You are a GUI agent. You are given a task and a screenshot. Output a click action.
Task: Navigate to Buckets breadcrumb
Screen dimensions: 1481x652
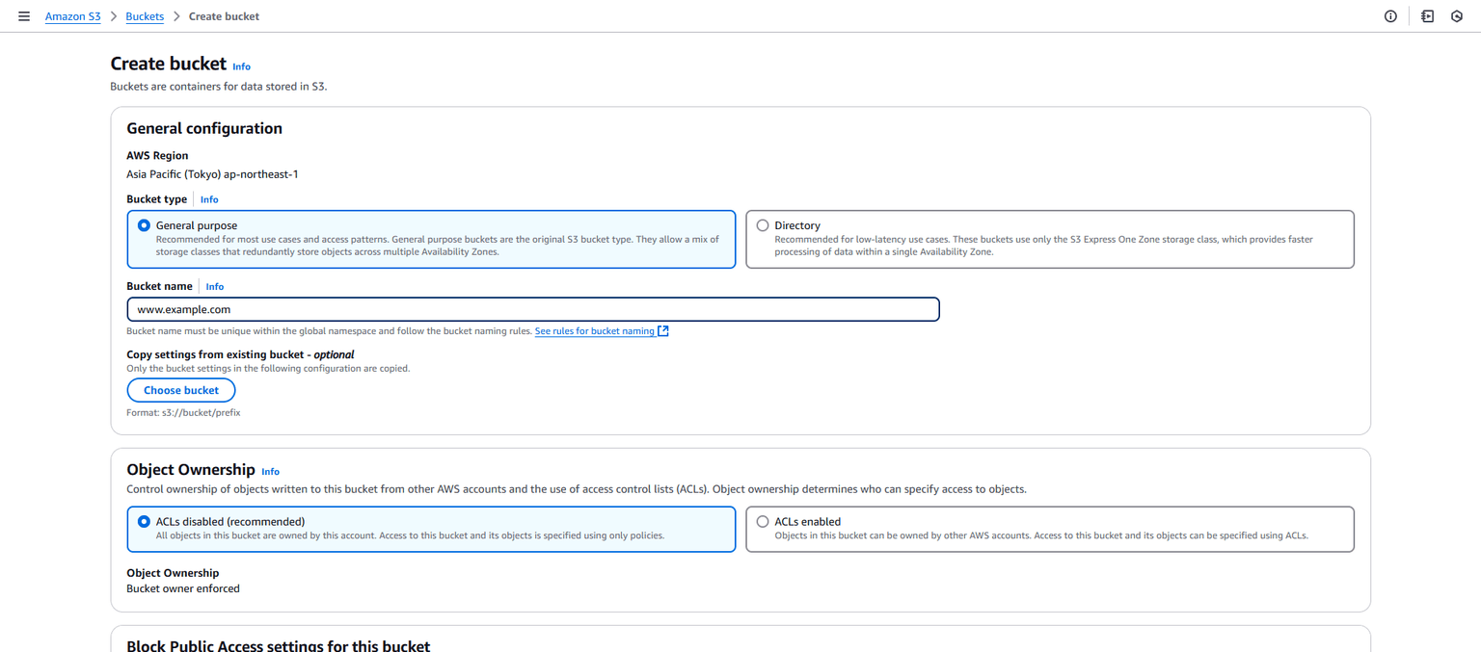pos(145,16)
